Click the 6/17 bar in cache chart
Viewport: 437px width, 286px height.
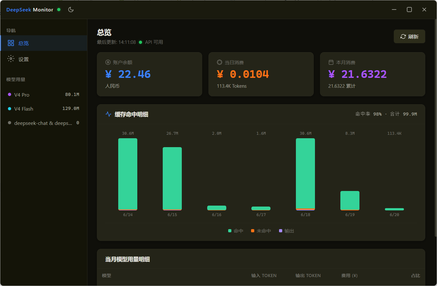tap(261, 208)
